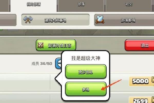
Task: Click the 成员 34/50 member count
Action: pyautogui.click(x=42, y=64)
